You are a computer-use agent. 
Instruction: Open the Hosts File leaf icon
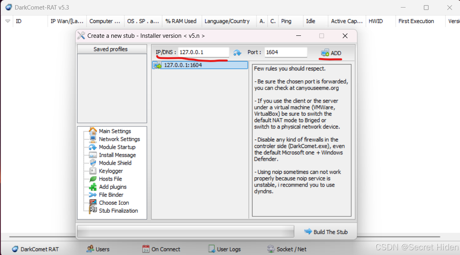(93, 179)
